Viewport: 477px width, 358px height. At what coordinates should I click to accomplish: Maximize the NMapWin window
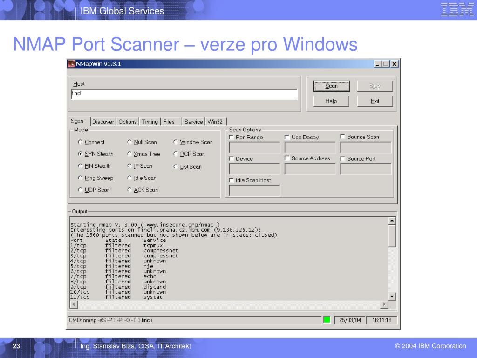[386, 64]
